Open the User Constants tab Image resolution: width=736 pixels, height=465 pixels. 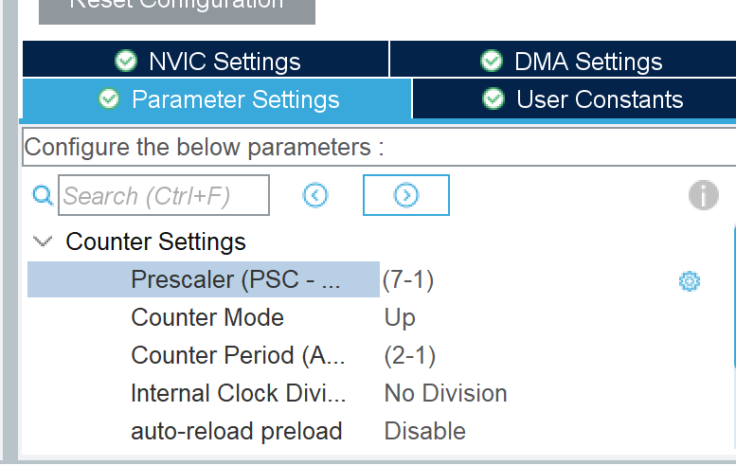[574, 98]
